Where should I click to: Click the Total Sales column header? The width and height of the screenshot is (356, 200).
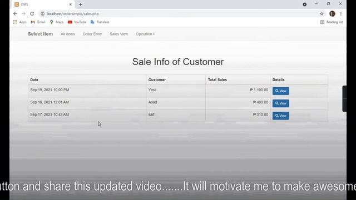[x=217, y=80]
